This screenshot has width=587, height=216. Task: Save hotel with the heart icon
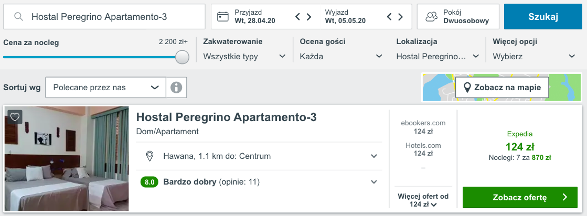pos(15,117)
